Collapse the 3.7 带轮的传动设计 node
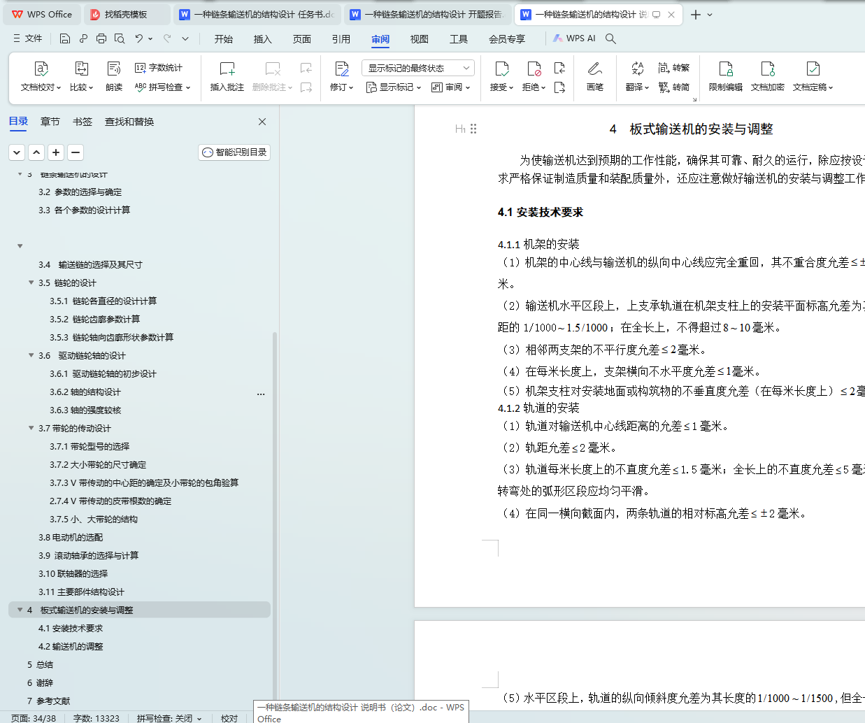The width and height of the screenshot is (865, 723). pyautogui.click(x=31, y=428)
